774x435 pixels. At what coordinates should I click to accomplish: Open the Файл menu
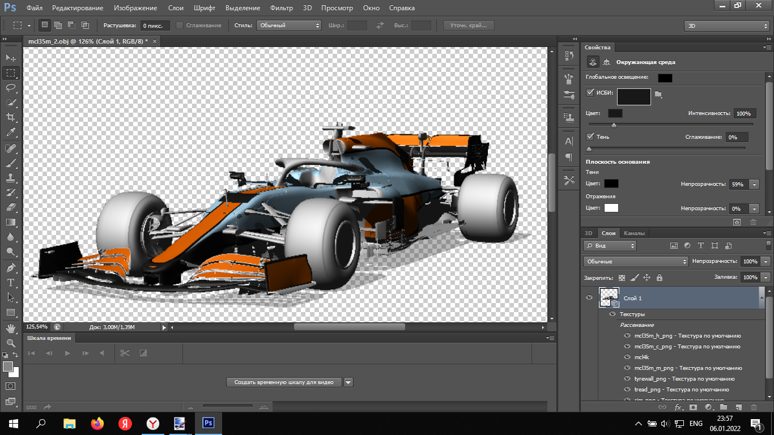(x=34, y=8)
